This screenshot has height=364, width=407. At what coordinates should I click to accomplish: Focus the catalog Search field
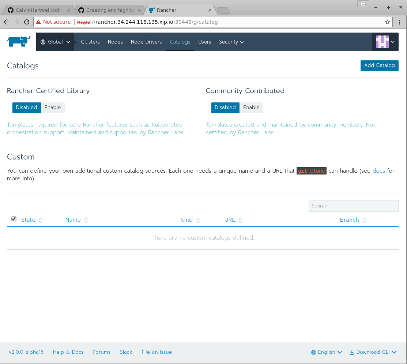click(353, 206)
